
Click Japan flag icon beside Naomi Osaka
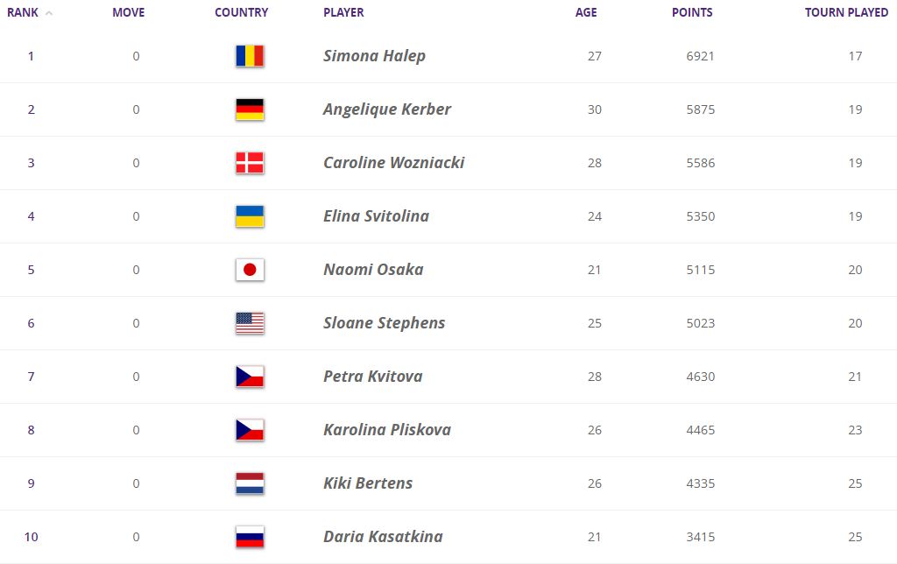250,270
